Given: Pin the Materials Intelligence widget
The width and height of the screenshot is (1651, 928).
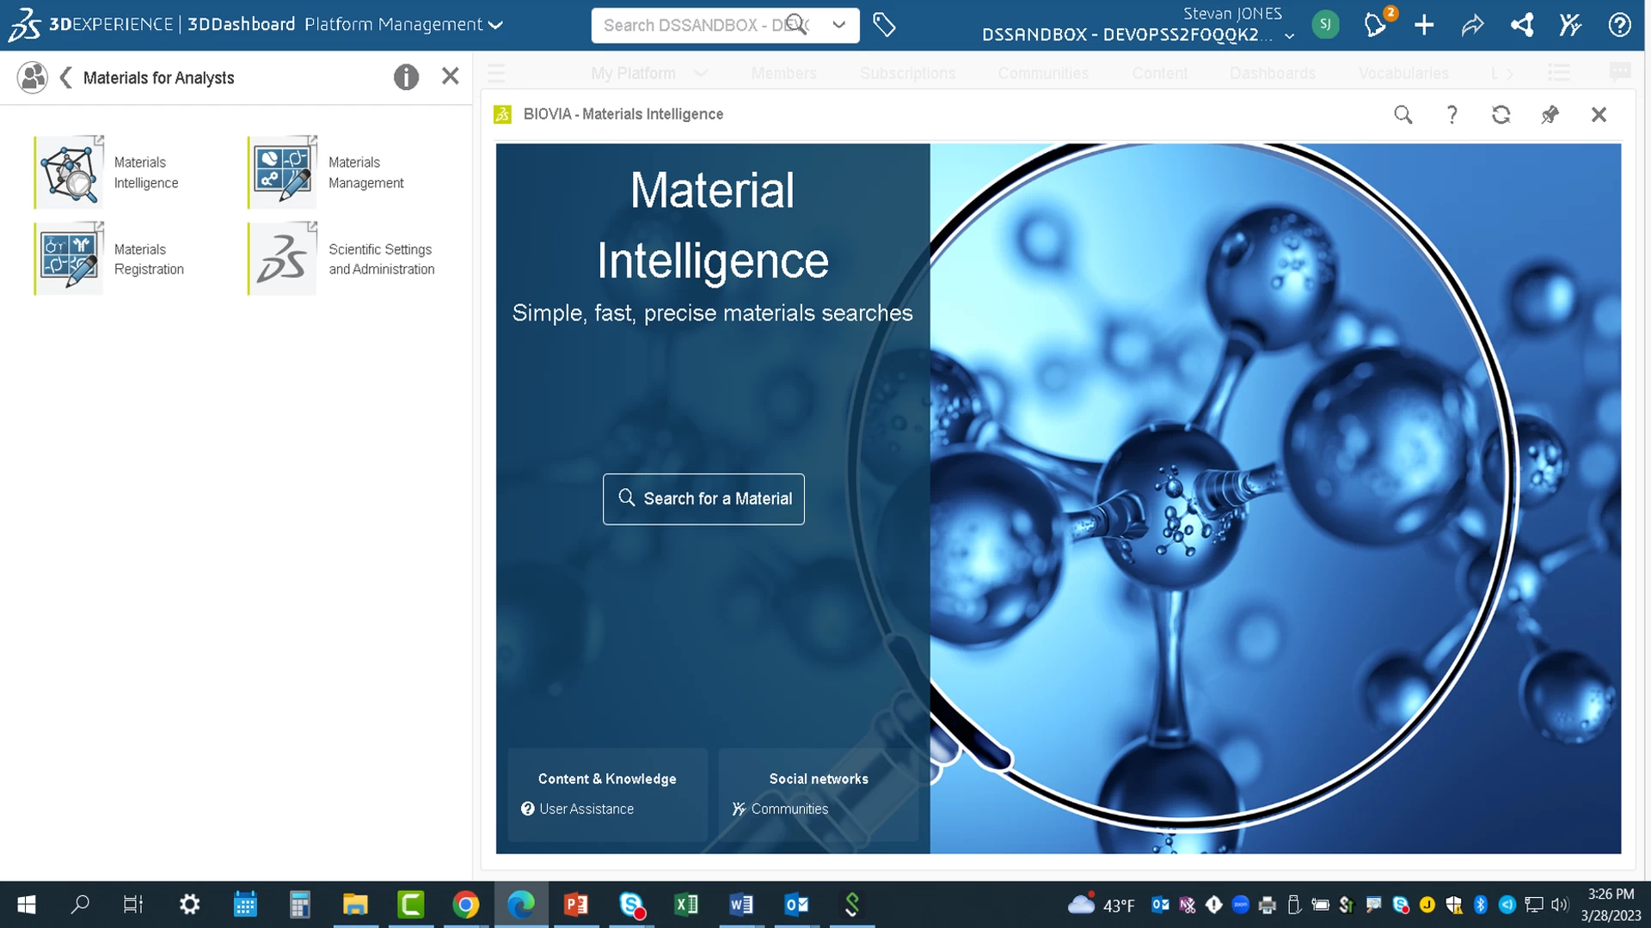Looking at the screenshot, I should (x=1550, y=114).
